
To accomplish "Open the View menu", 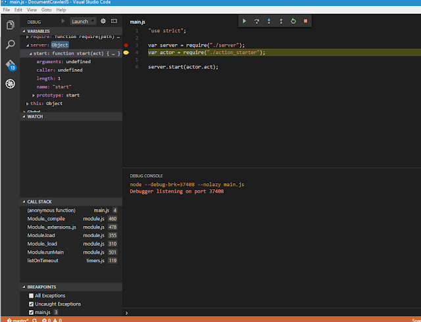I will 32,10.
